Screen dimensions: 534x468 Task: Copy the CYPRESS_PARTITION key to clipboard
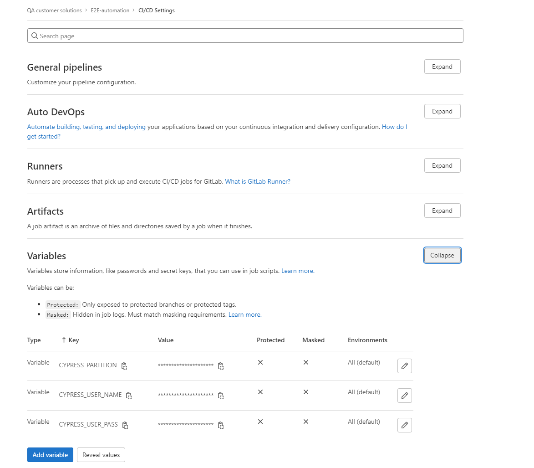[124, 366]
